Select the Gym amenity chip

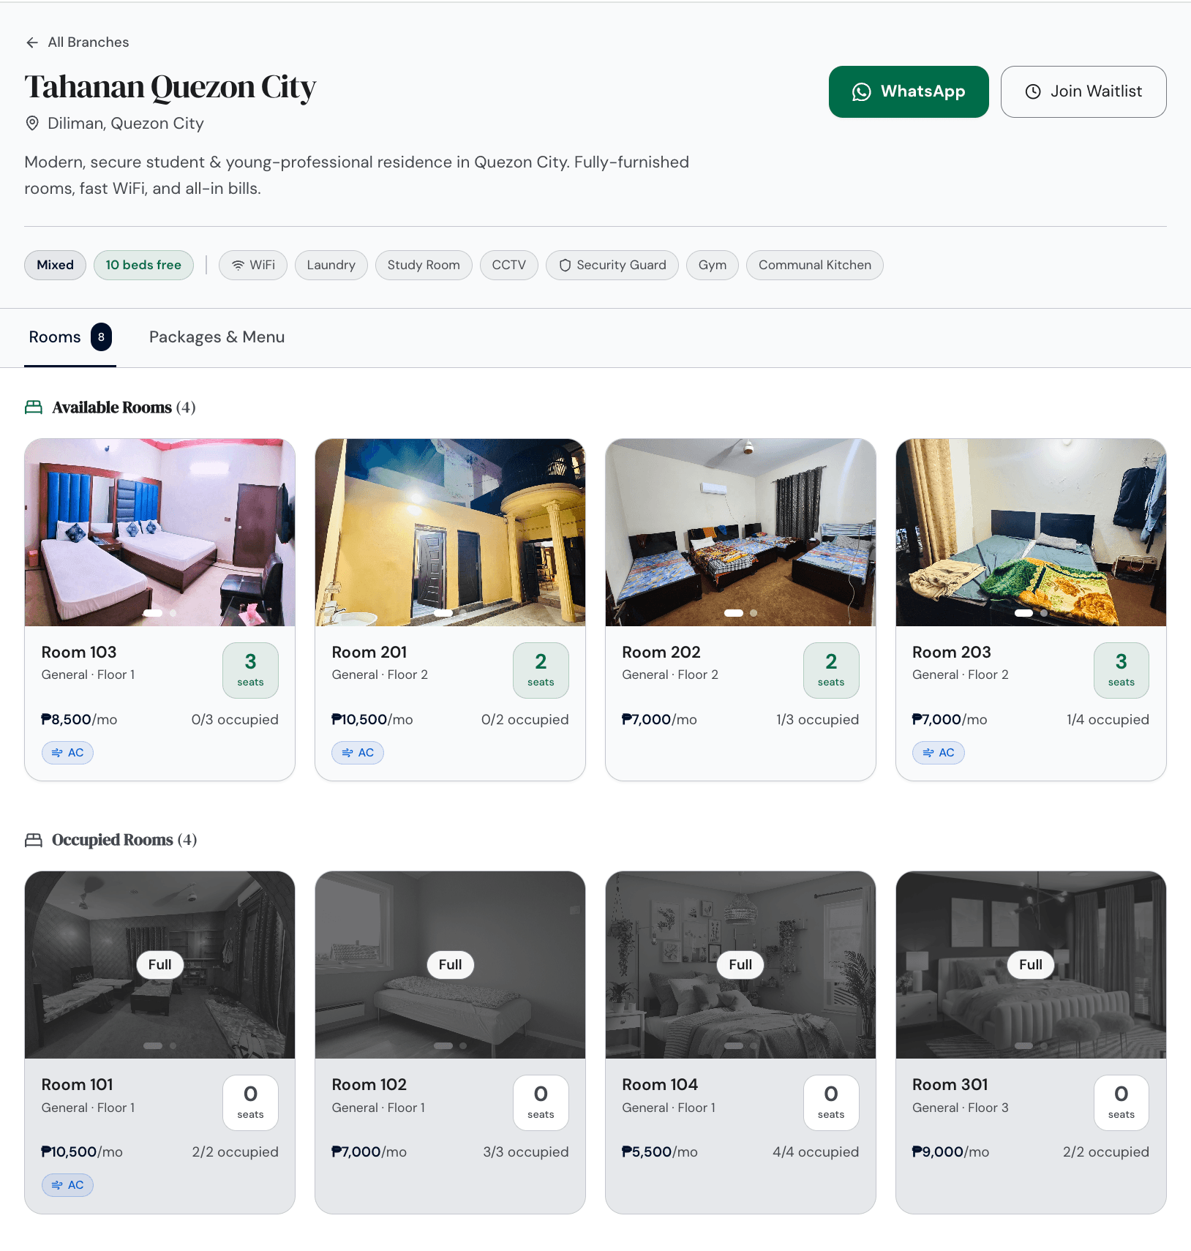coord(712,265)
